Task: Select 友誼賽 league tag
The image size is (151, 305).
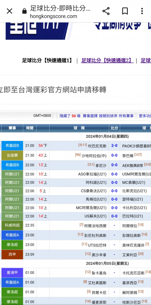Action: 12,156
